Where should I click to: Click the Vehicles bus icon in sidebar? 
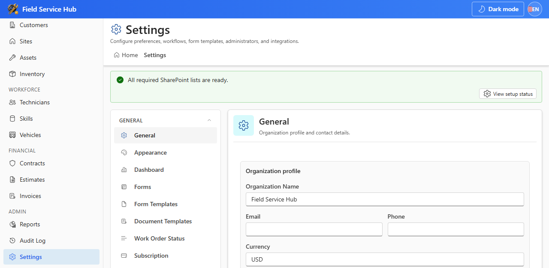click(12, 135)
